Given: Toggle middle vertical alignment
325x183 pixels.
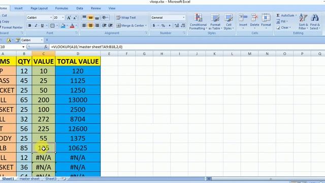Looking at the screenshot, I should (x=90, y=18).
